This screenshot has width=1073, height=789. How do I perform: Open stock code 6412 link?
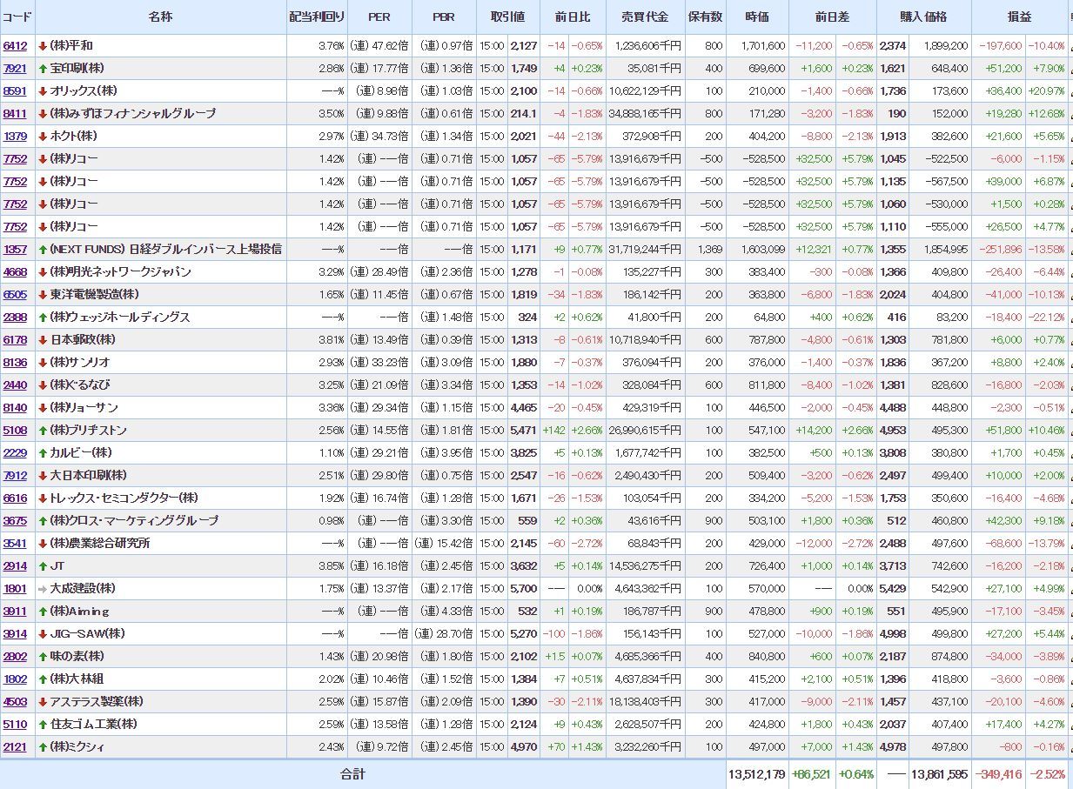point(15,46)
